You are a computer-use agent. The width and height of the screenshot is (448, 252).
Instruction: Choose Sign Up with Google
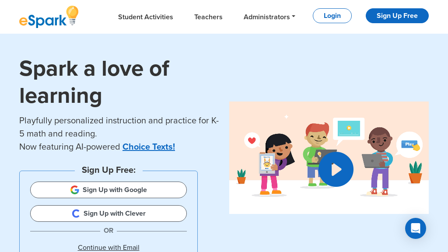coord(108,190)
